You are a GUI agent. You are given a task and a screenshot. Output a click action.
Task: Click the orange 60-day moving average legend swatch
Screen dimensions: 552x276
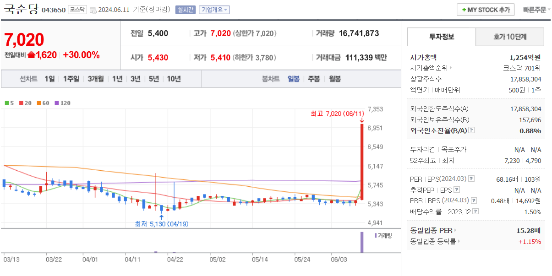pos(39,103)
